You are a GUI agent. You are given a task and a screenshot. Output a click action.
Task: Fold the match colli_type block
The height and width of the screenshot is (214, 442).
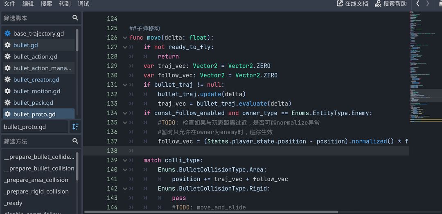[125, 160]
